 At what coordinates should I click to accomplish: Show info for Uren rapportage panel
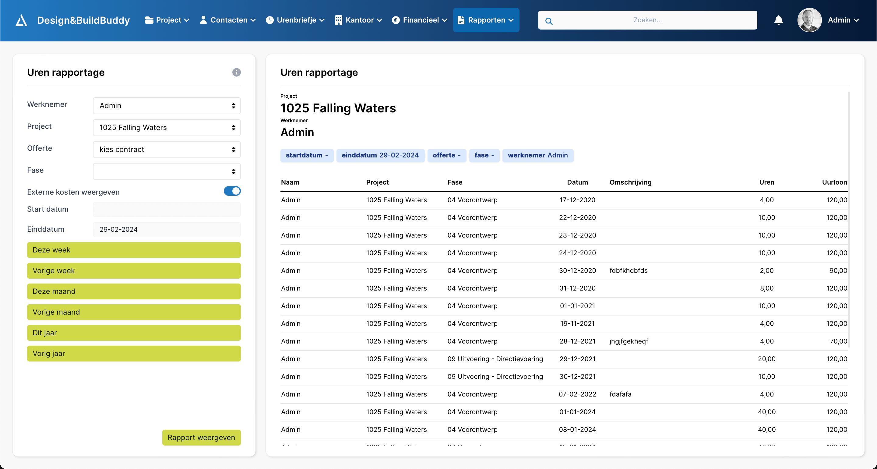[237, 72]
